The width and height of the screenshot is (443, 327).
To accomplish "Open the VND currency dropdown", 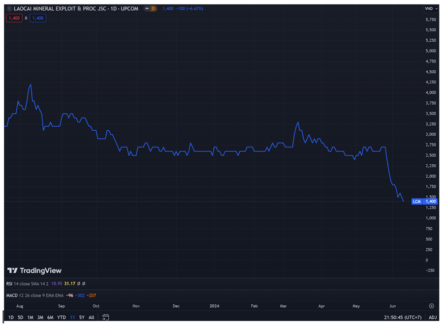I will tap(430, 9).
